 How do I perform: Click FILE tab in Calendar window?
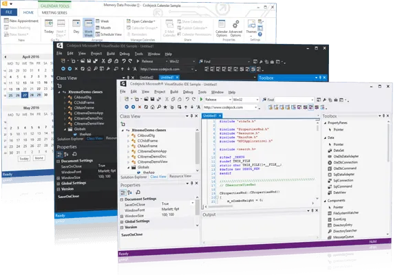point(9,12)
